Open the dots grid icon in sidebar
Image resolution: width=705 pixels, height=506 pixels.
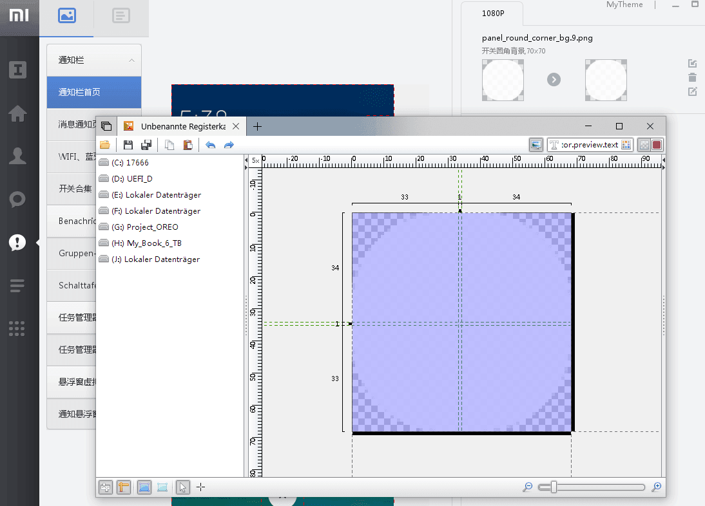point(17,329)
